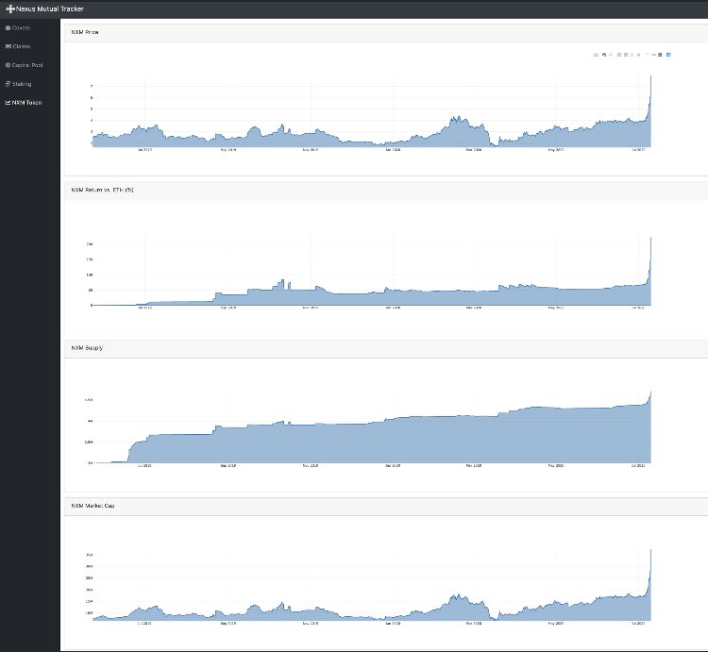708x652 pixels.
Task: Open the Staking page in sidebar
Action: [19, 84]
